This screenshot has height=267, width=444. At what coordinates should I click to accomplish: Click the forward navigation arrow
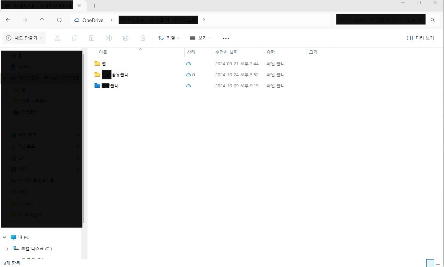[25, 20]
